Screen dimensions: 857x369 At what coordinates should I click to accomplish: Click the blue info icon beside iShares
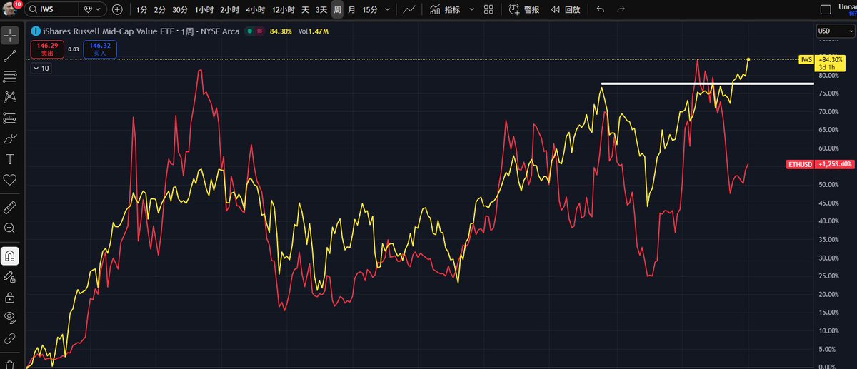coord(35,31)
